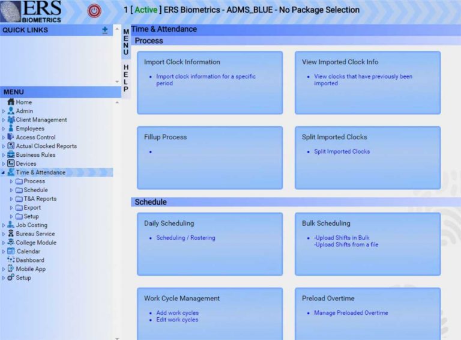Click the ERS Biometrics logo

31,12
